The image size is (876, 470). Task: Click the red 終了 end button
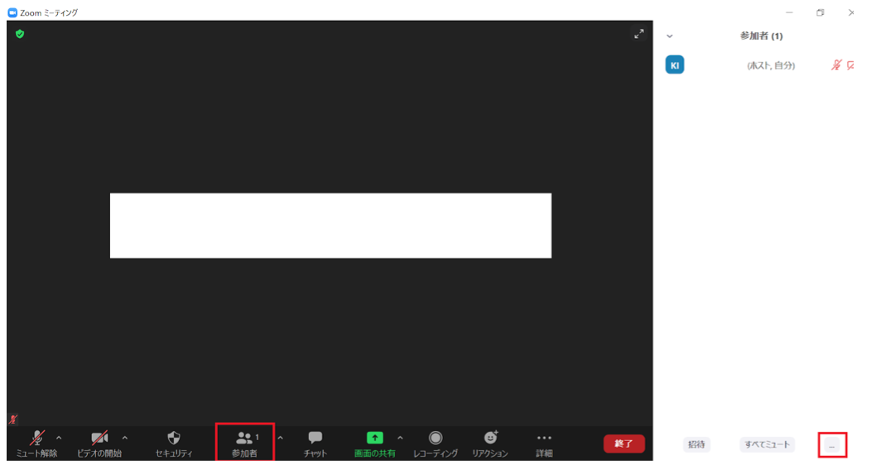[623, 444]
